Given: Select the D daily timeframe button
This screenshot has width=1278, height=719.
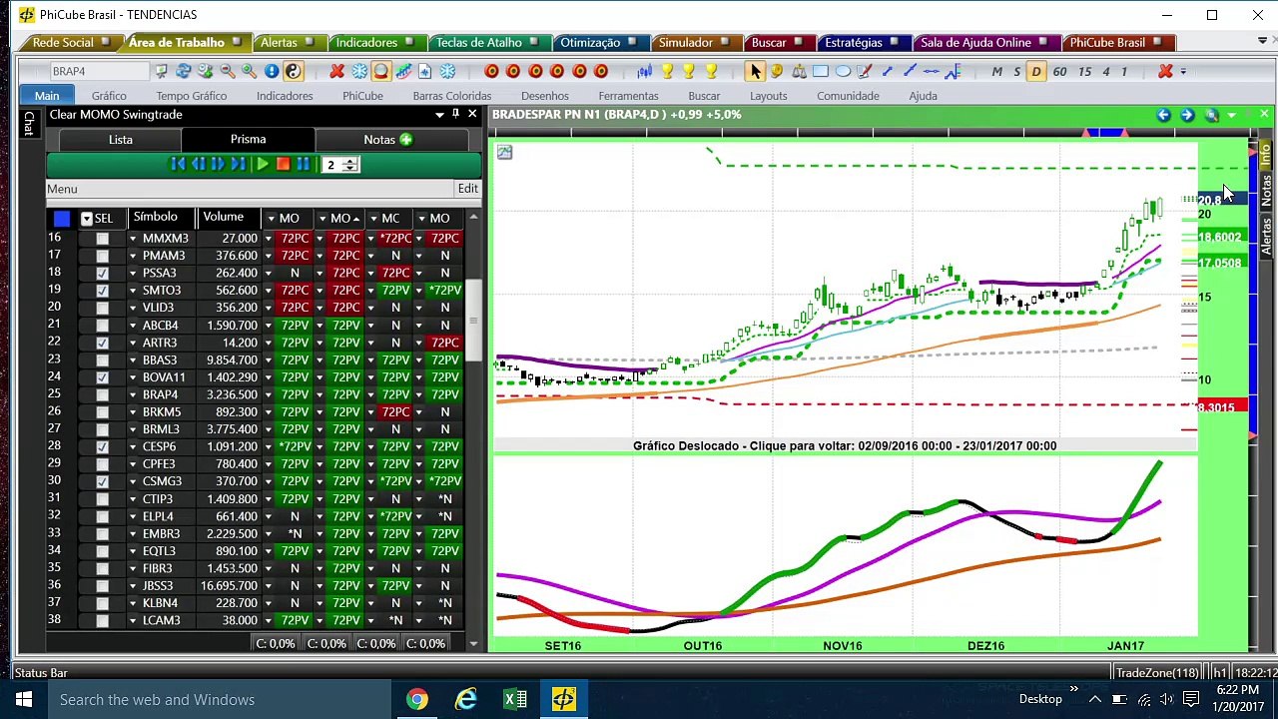Looking at the screenshot, I should (1035, 71).
